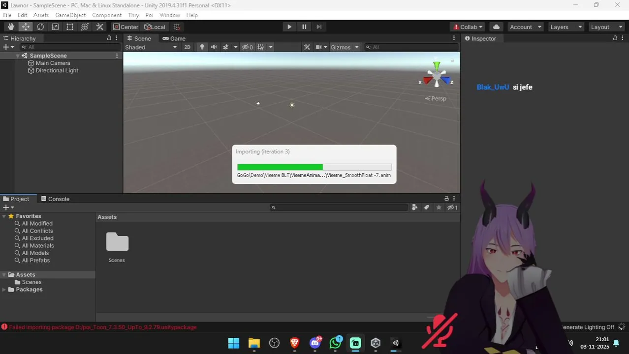The height and width of the screenshot is (354, 629).
Task: Open the Scene component editor tools icon
Action: tap(307, 47)
